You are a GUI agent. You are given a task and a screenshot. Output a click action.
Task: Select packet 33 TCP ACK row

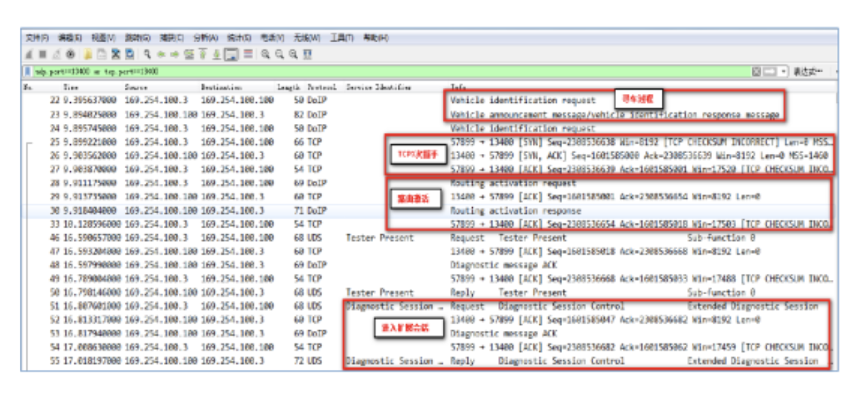(430, 224)
